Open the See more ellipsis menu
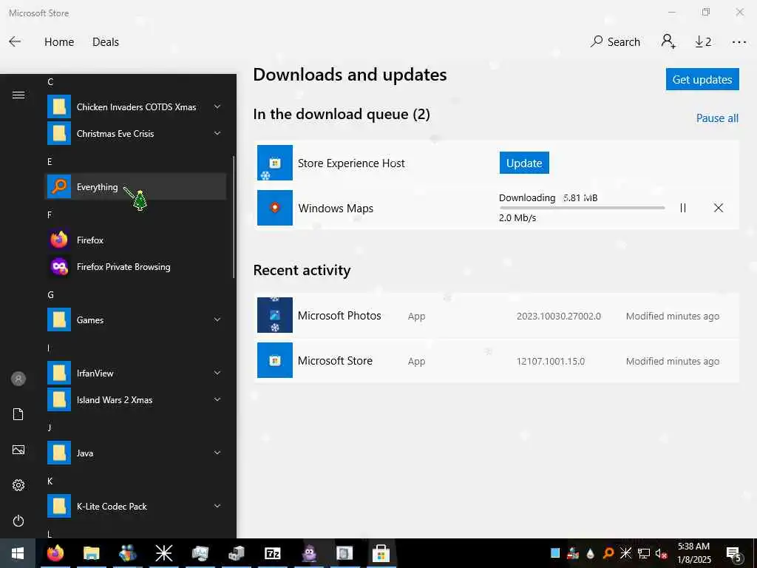 [x=739, y=42]
